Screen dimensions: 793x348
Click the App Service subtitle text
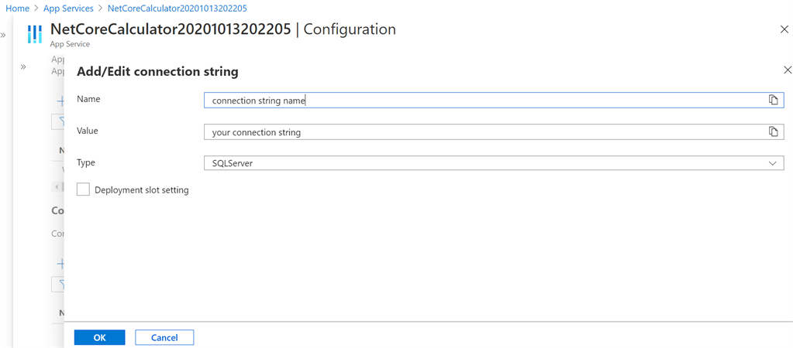pyautogui.click(x=70, y=44)
